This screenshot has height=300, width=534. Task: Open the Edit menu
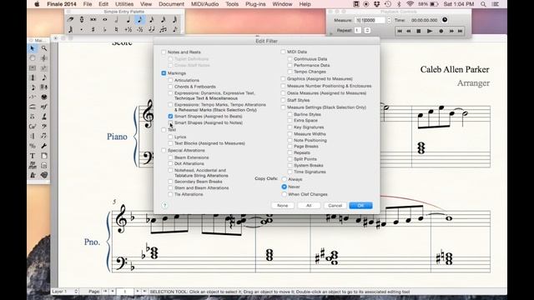click(103, 4)
